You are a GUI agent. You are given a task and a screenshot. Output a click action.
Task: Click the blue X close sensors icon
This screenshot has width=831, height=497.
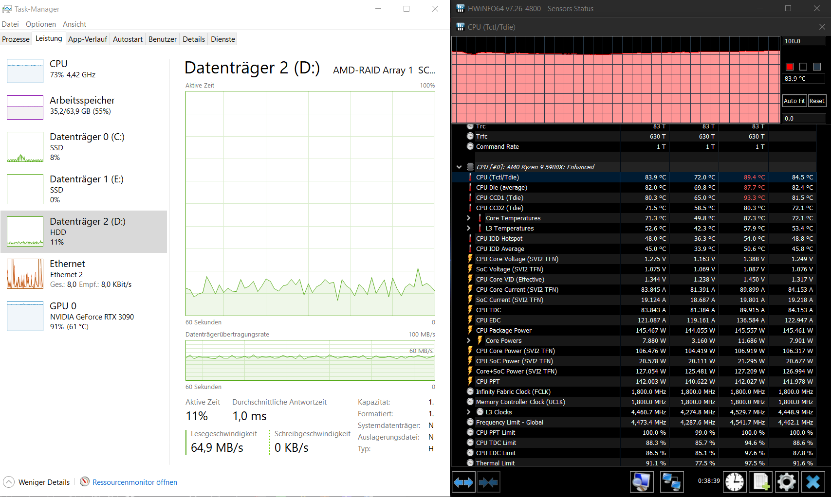coord(813,482)
